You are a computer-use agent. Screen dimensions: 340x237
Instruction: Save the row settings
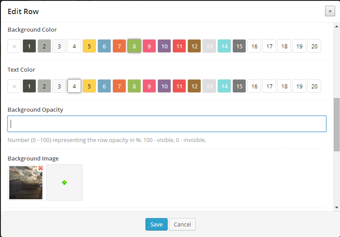(157, 224)
